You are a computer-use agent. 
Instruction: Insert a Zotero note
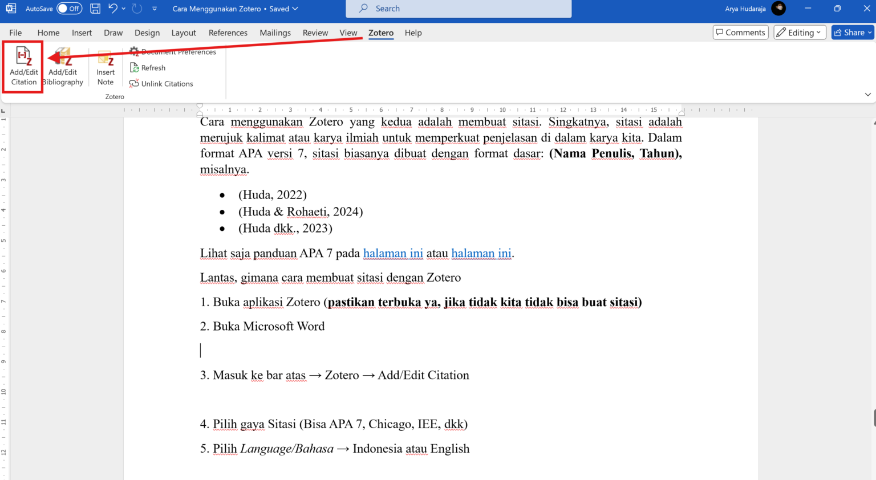106,67
